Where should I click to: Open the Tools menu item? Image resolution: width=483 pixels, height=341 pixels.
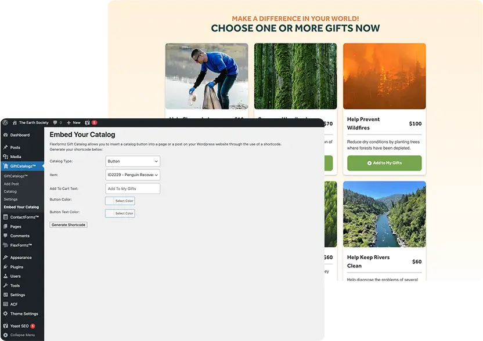tap(15, 285)
